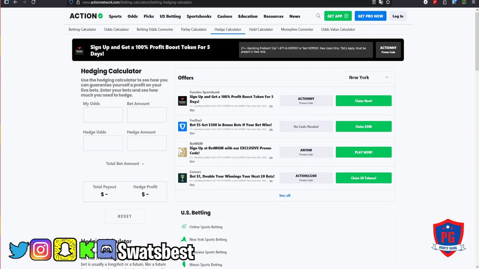Focus the Bet Amount input field
479x269 pixels.
tap(147, 115)
